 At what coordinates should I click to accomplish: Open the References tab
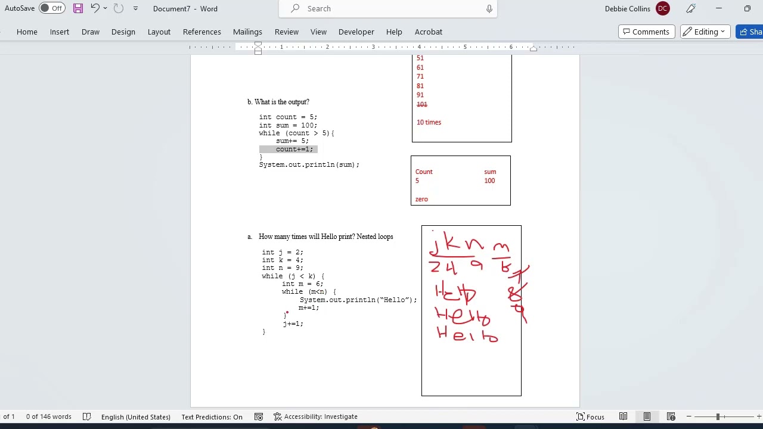click(x=202, y=32)
